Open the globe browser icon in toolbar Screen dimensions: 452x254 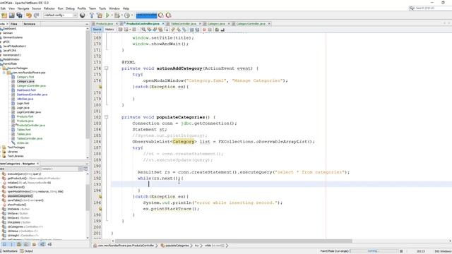point(83,16)
